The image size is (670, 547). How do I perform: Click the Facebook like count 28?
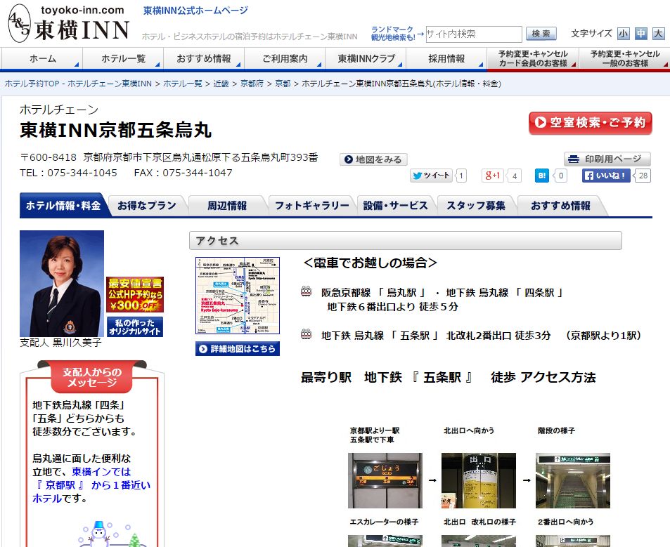click(643, 176)
